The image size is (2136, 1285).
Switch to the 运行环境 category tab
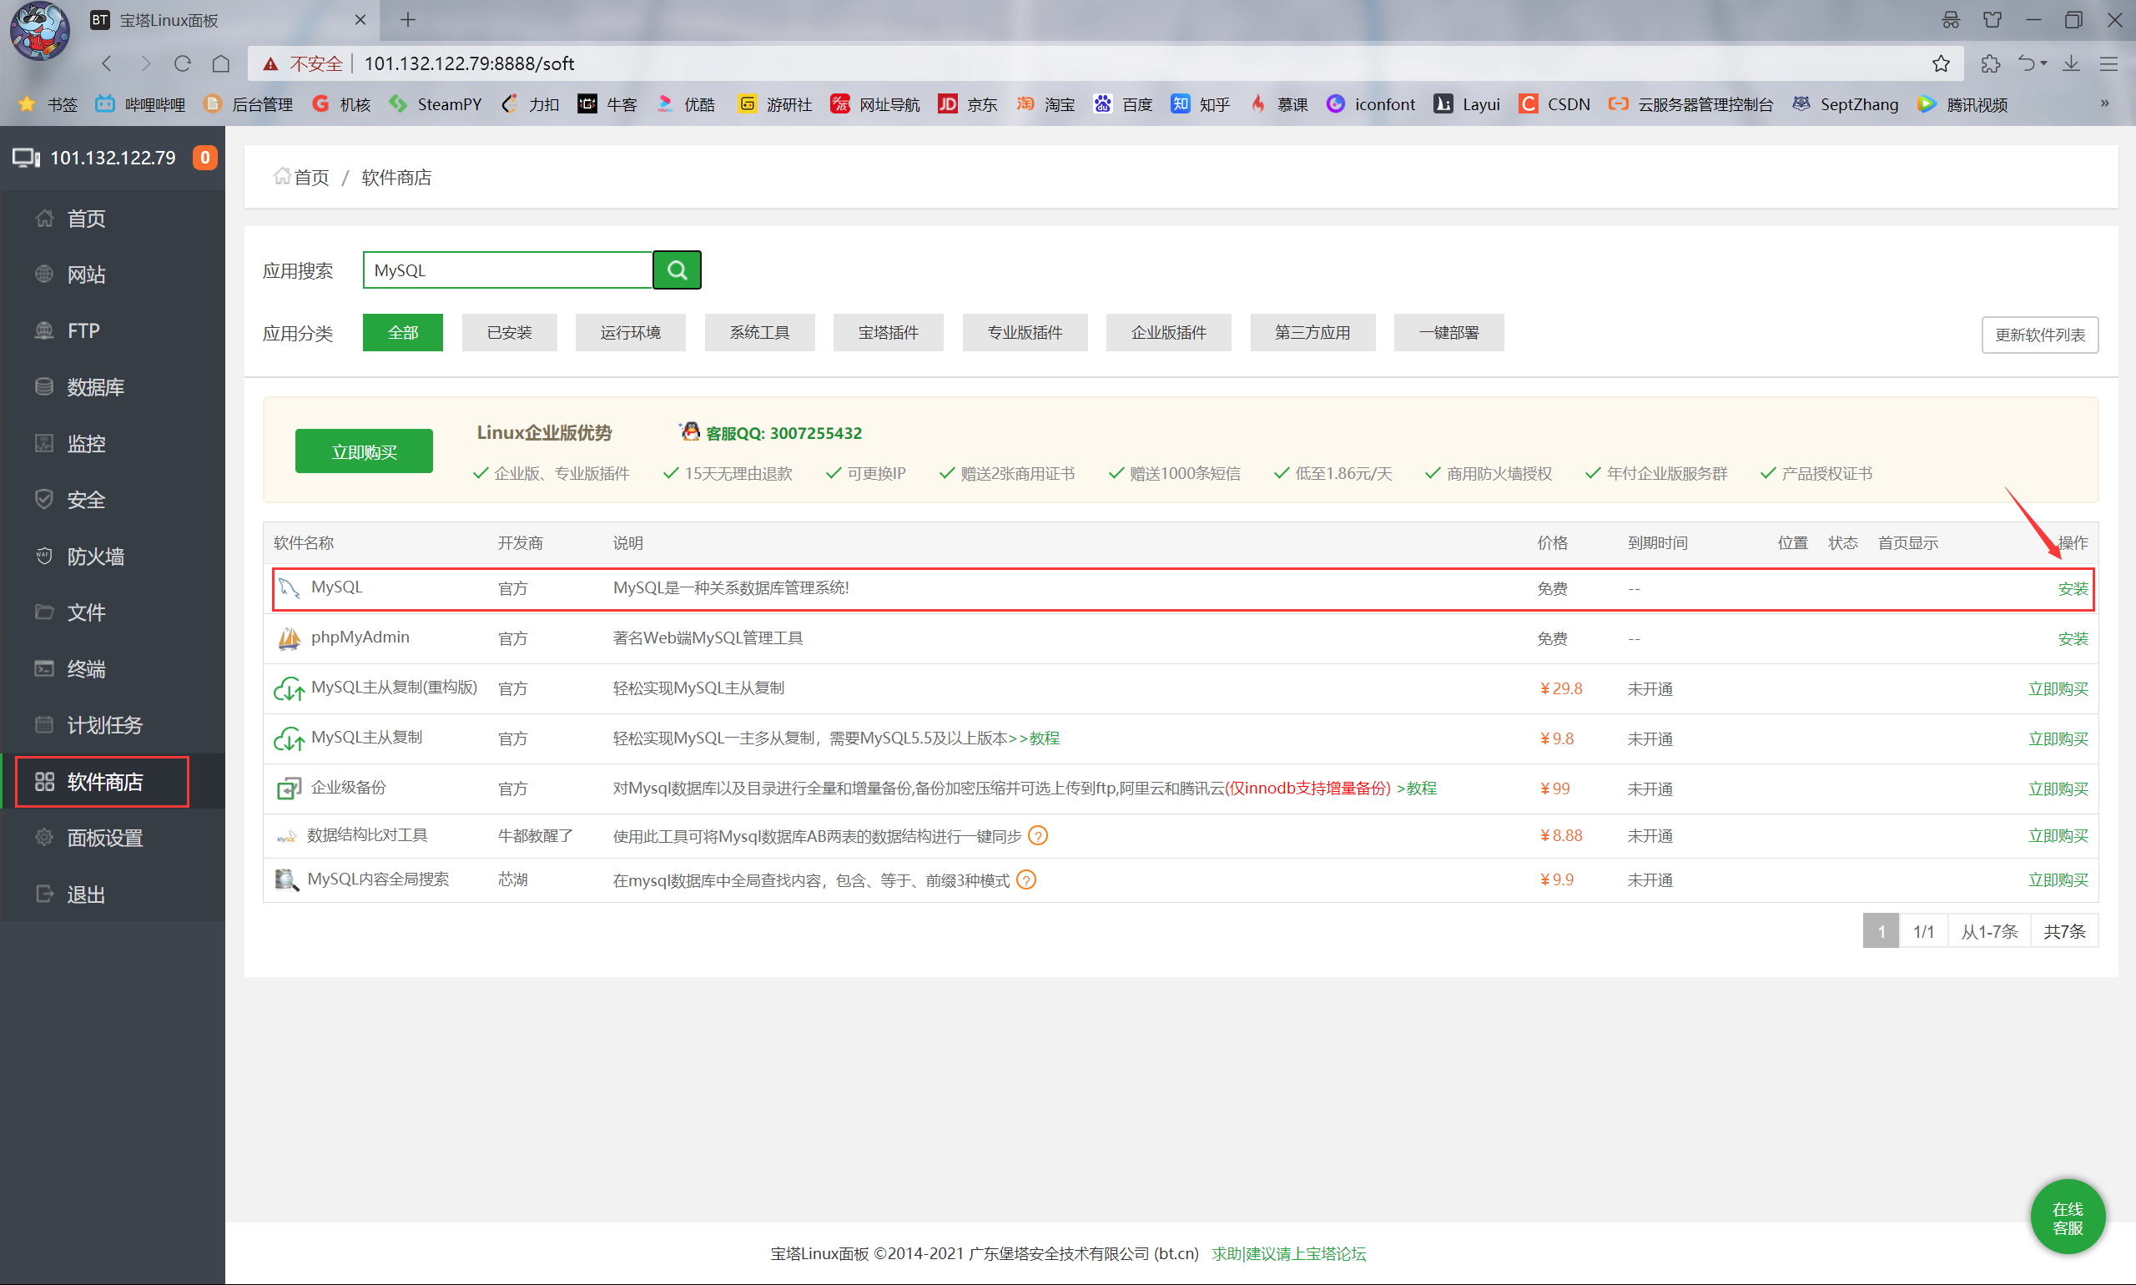[629, 332]
